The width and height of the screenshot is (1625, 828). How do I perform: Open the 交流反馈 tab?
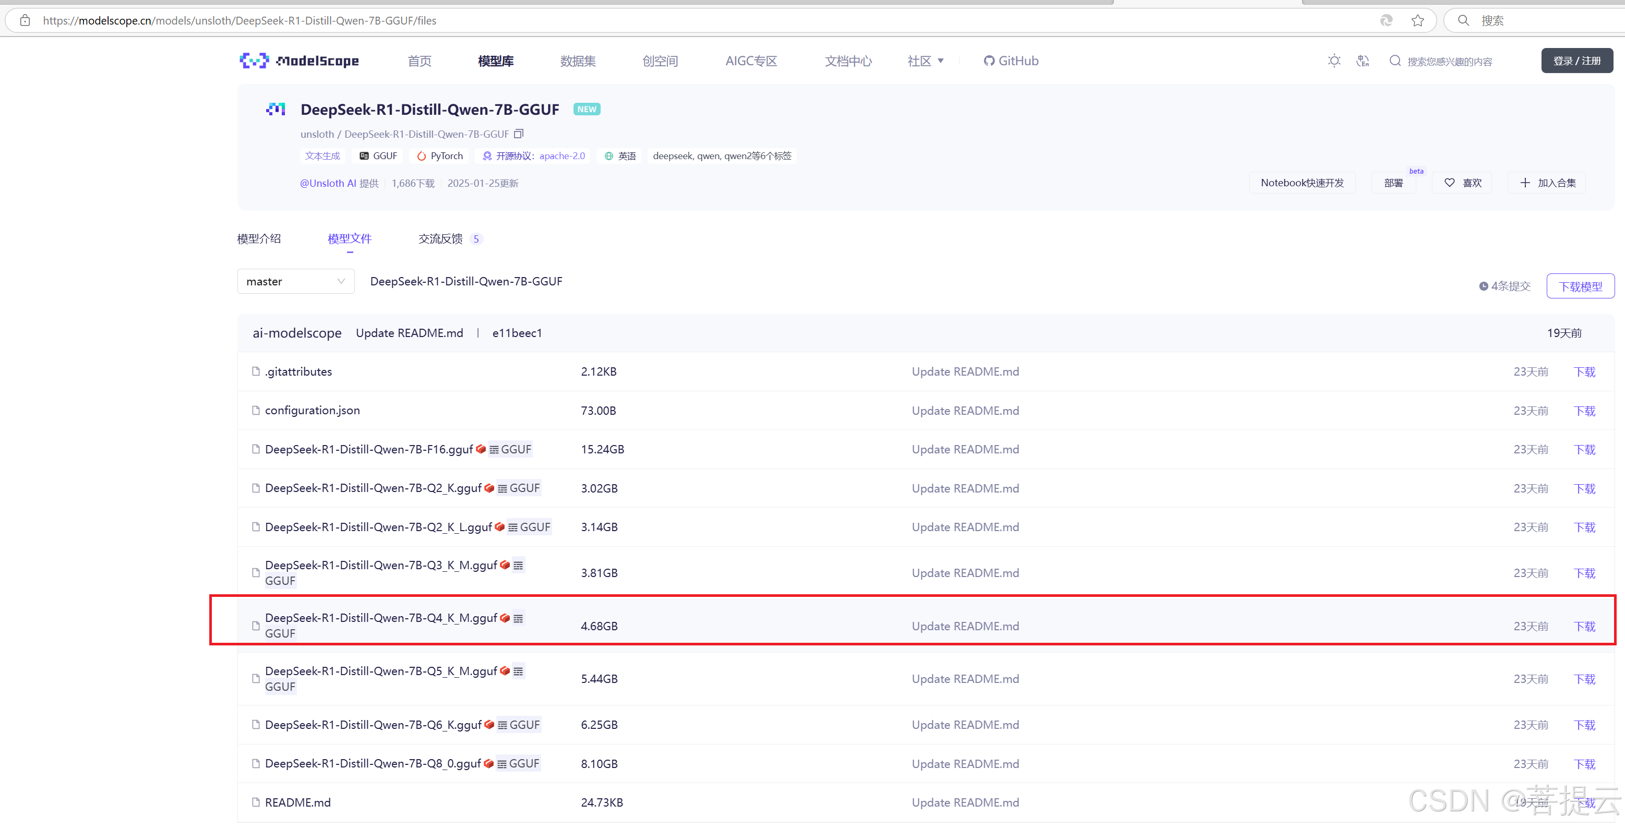click(440, 238)
